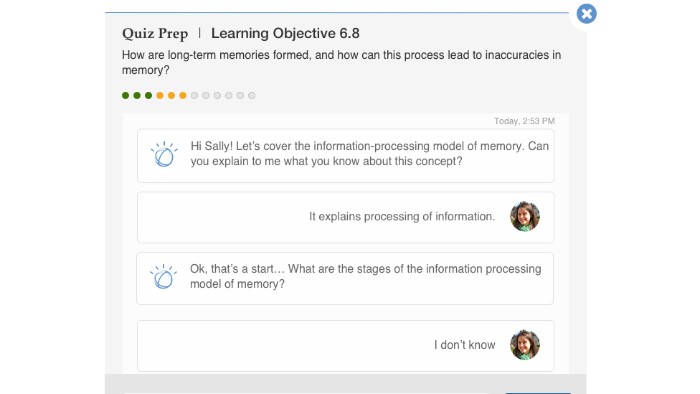Click the "Learning Objective 6.8" title
The width and height of the screenshot is (700, 394).
tap(285, 33)
